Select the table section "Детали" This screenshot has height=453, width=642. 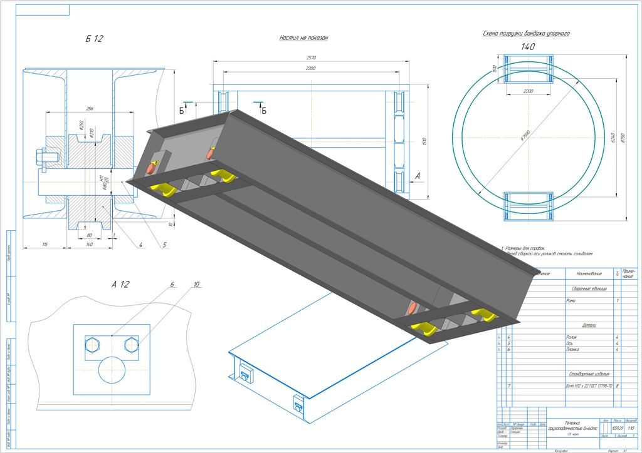(x=589, y=325)
